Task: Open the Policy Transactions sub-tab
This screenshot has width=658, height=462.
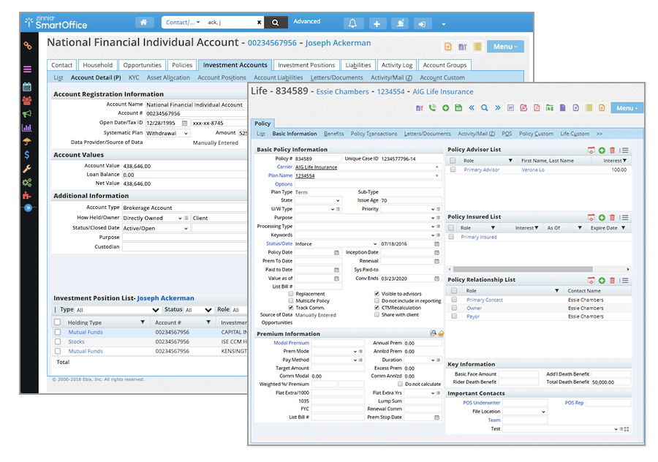Action: (x=374, y=134)
